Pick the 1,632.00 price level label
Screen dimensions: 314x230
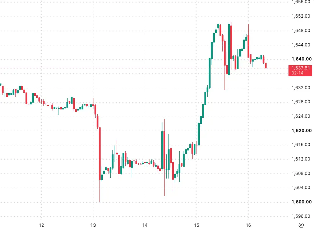301,87
